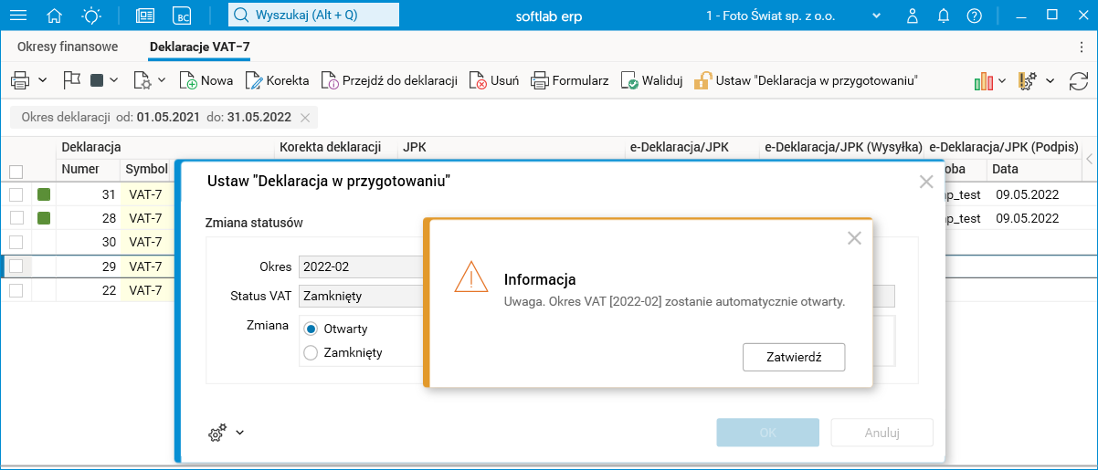The height and width of the screenshot is (470, 1098).
Task: Click the Usuń delete icon
Action: 479,80
